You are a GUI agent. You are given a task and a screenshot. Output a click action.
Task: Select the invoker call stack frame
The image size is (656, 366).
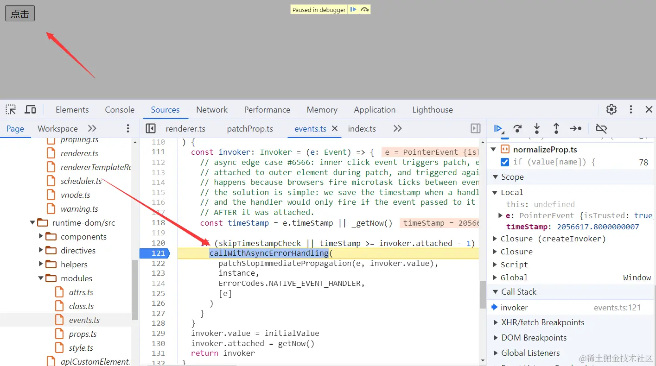tap(570, 308)
